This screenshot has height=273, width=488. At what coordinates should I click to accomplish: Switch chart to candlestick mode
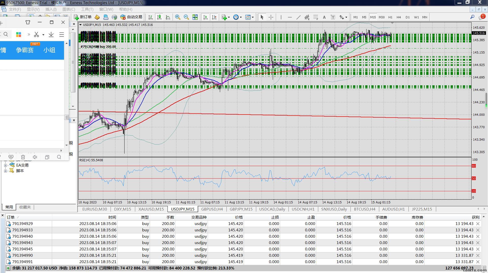[x=159, y=17]
